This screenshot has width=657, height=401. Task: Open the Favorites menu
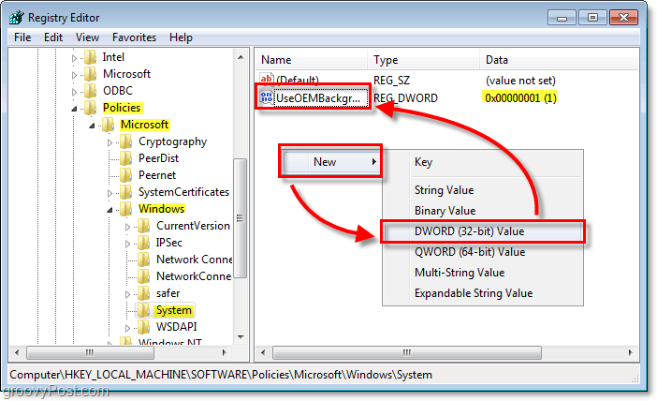[134, 37]
